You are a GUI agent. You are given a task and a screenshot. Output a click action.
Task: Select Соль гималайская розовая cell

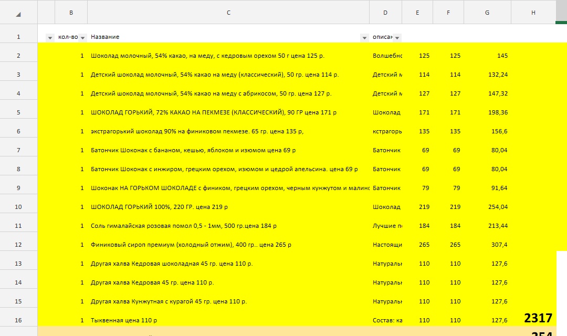click(184, 226)
